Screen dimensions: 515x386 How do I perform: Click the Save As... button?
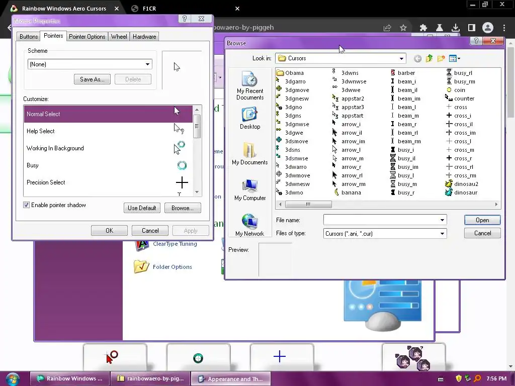pos(93,79)
